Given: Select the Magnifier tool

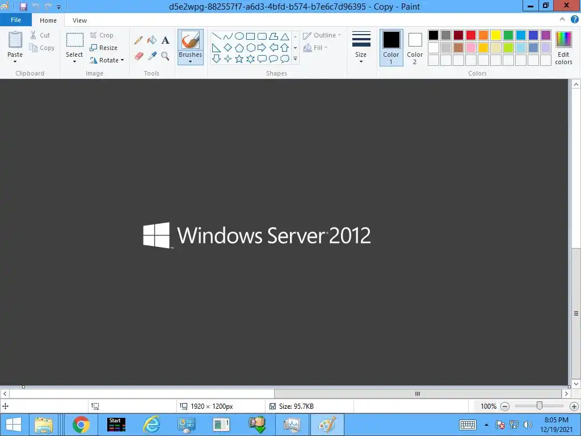Looking at the screenshot, I should 165,56.
